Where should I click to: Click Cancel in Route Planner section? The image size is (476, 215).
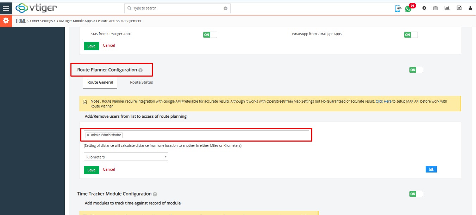[109, 169]
